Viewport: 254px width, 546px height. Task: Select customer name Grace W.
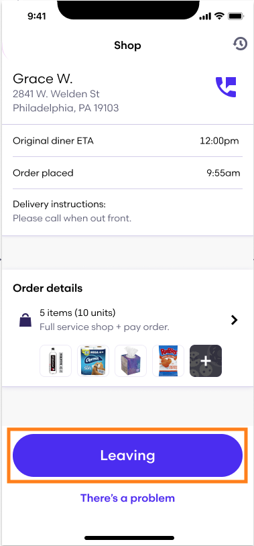42,79
